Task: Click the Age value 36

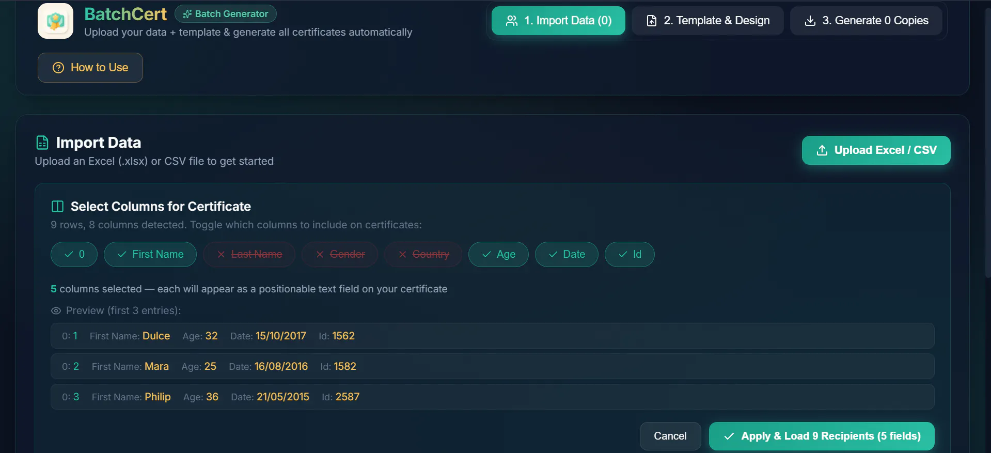Action: [212, 397]
